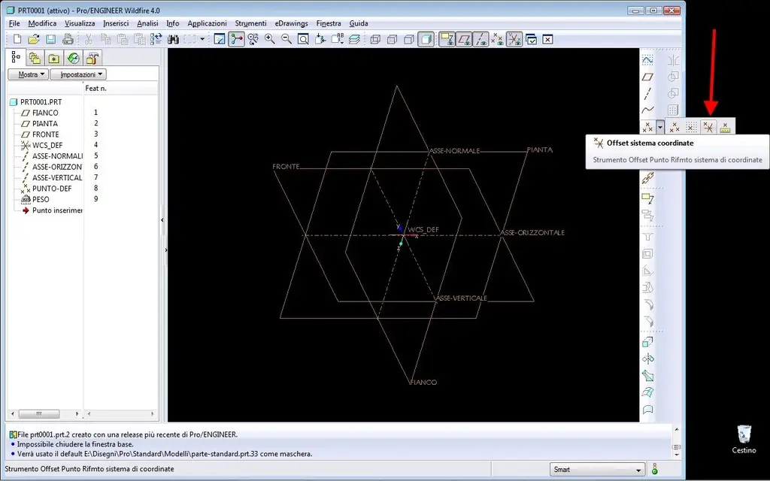Collapse the navigator panel via sash arrow

point(162,220)
